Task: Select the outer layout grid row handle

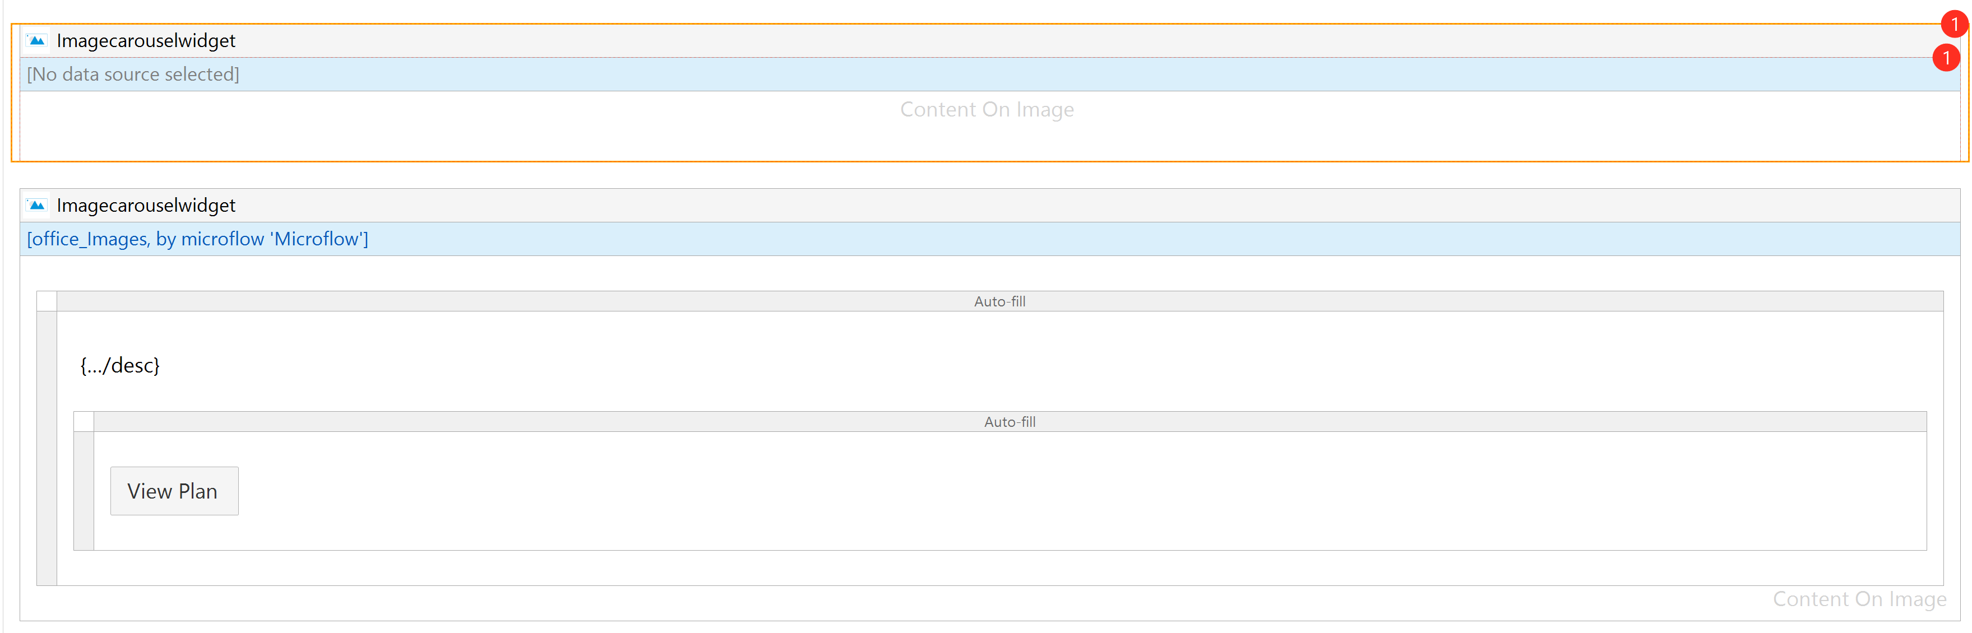Action: pyautogui.click(x=47, y=448)
